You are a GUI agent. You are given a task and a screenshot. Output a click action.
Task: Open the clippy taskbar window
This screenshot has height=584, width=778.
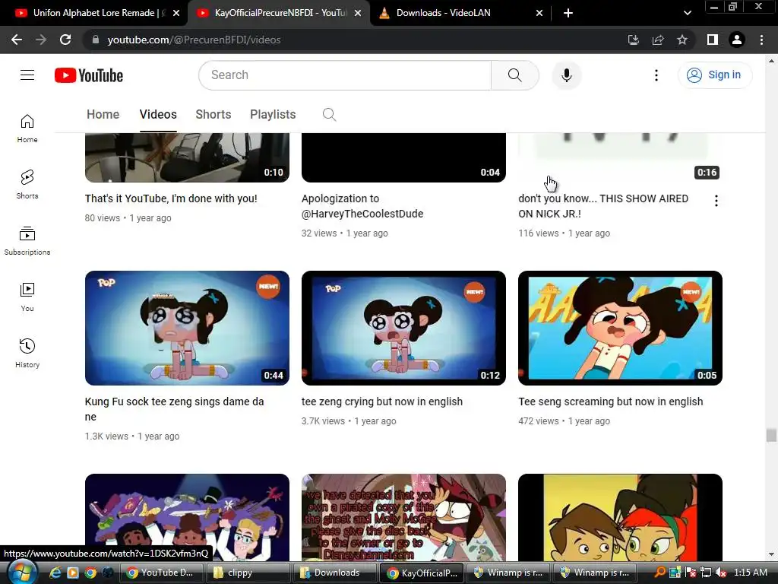click(247, 573)
